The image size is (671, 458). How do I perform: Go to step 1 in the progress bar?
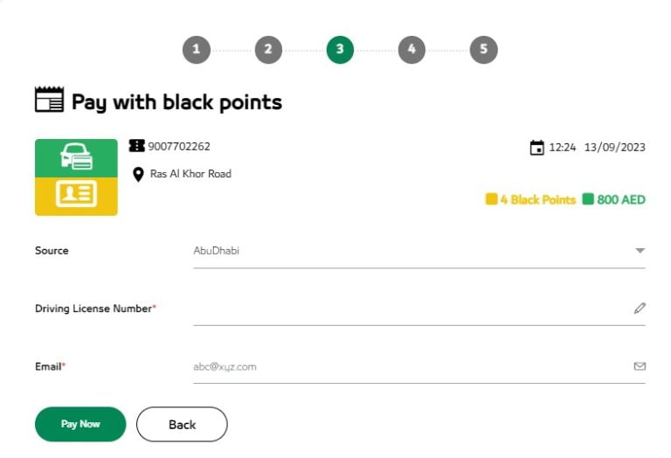pyautogui.click(x=197, y=50)
